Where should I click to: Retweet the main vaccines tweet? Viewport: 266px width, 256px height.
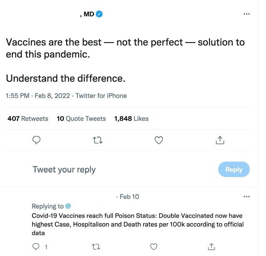pyautogui.click(x=98, y=141)
